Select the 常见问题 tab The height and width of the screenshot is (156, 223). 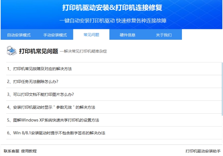[x=91, y=34]
